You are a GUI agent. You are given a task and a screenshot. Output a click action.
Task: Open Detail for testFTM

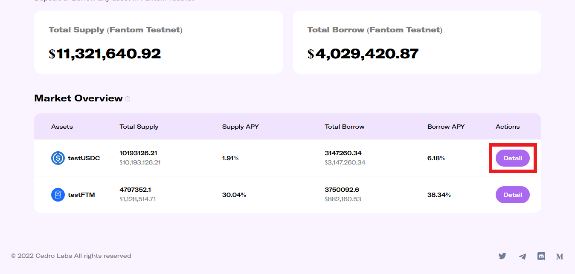pos(512,195)
